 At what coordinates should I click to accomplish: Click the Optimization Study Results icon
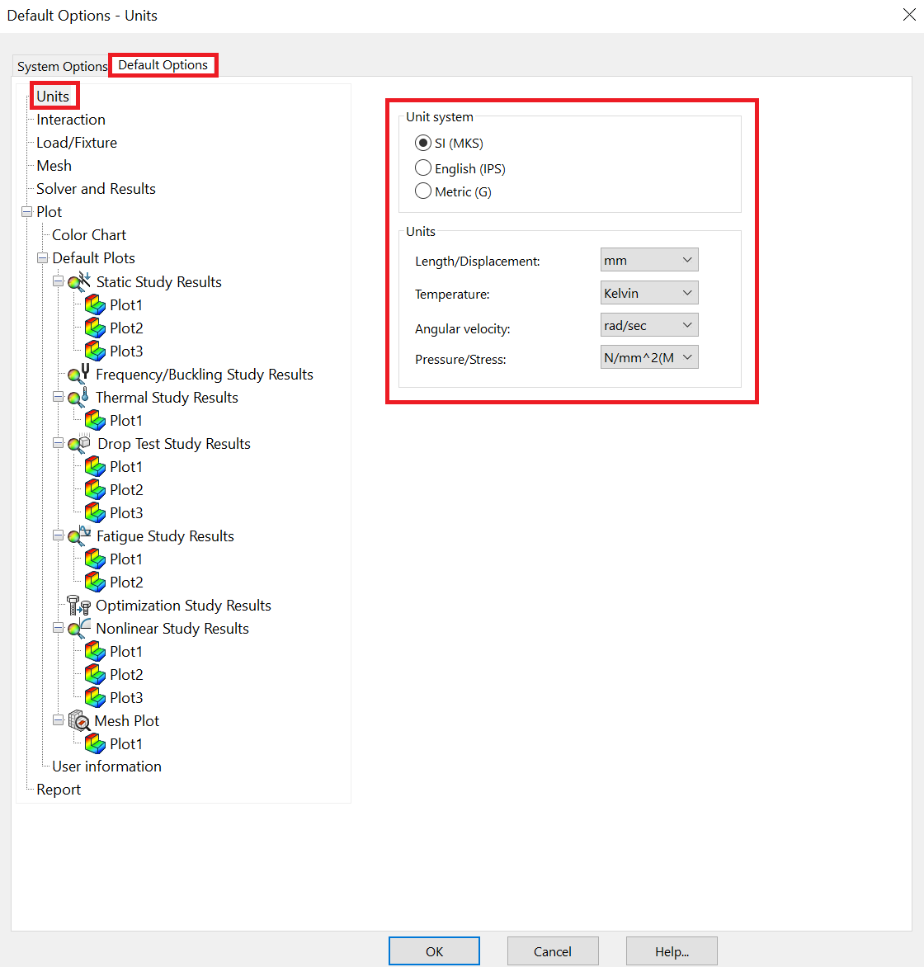tap(79, 606)
